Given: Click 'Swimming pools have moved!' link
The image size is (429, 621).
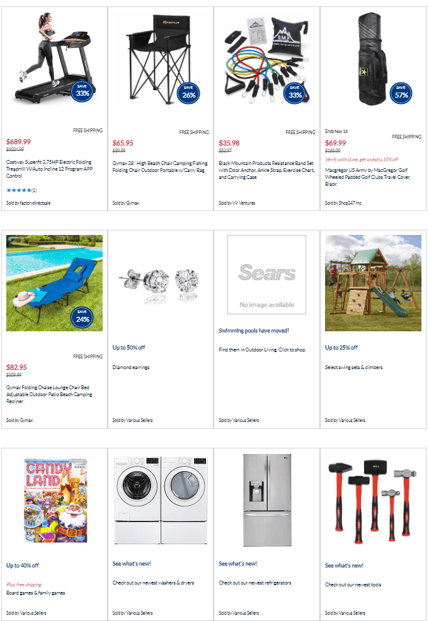Looking at the screenshot, I should (254, 331).
